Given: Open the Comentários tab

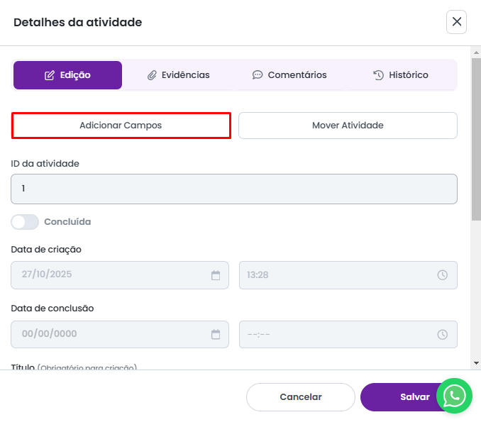Looking at the screenshot, I should pyautogui.click(x=289, y=75).
